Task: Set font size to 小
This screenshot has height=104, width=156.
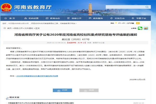Action: pyautogui.click(x=83, y=42)
